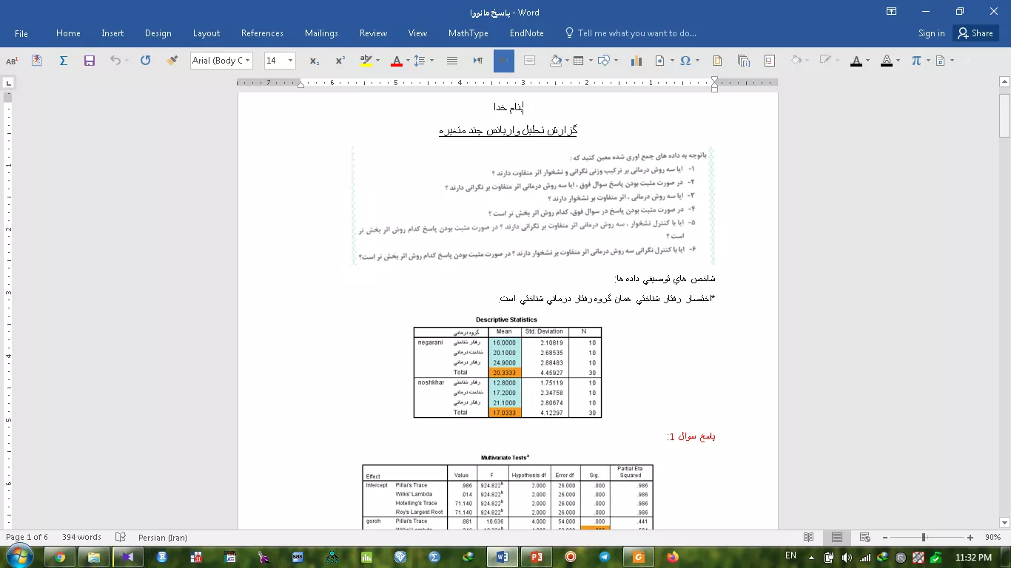Click the Save icon in quick toolbar
This screenshot has width=1011, height=568.
[x=90, y=61]
